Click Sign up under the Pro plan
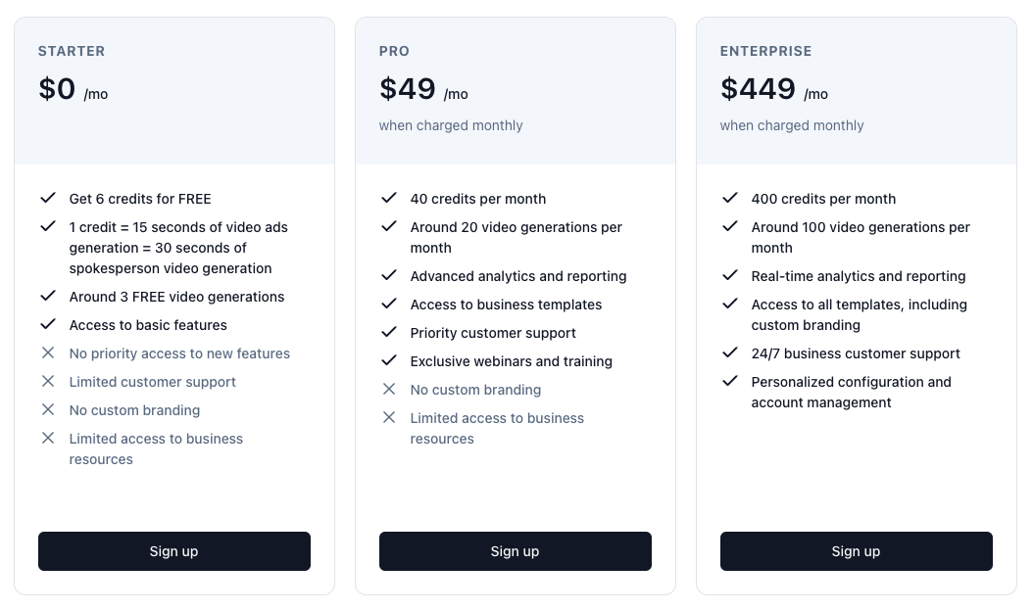Screen dimensions: 1033x611 [515, 551]
